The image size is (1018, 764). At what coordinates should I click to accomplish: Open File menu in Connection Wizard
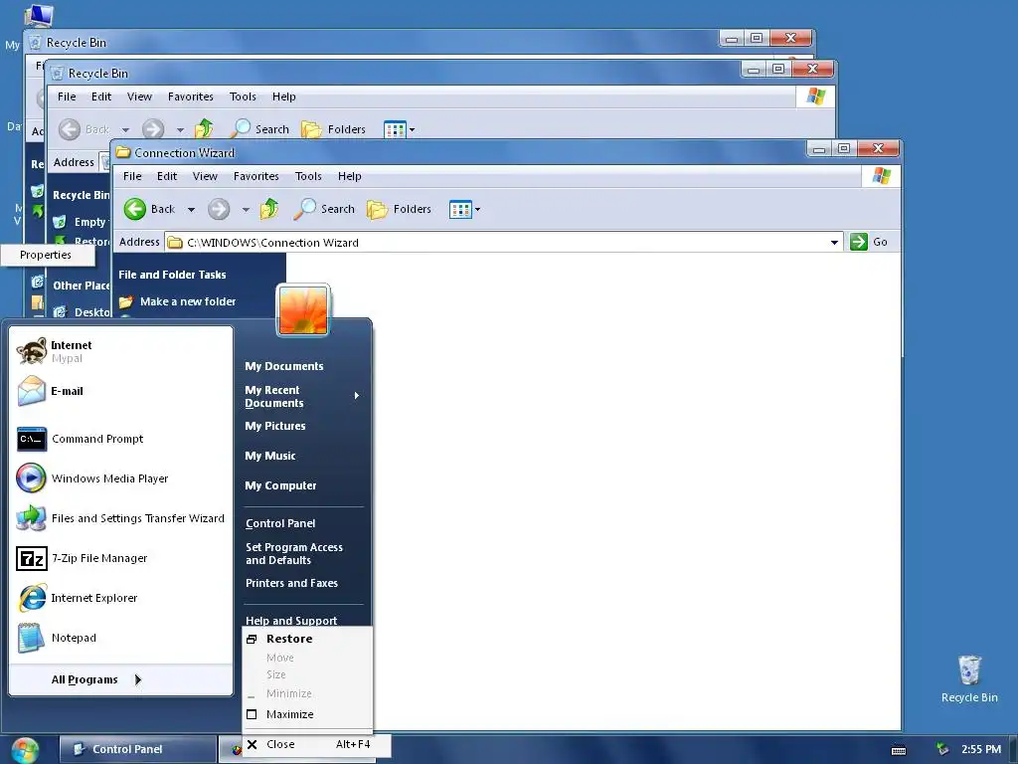coord(132,176)
